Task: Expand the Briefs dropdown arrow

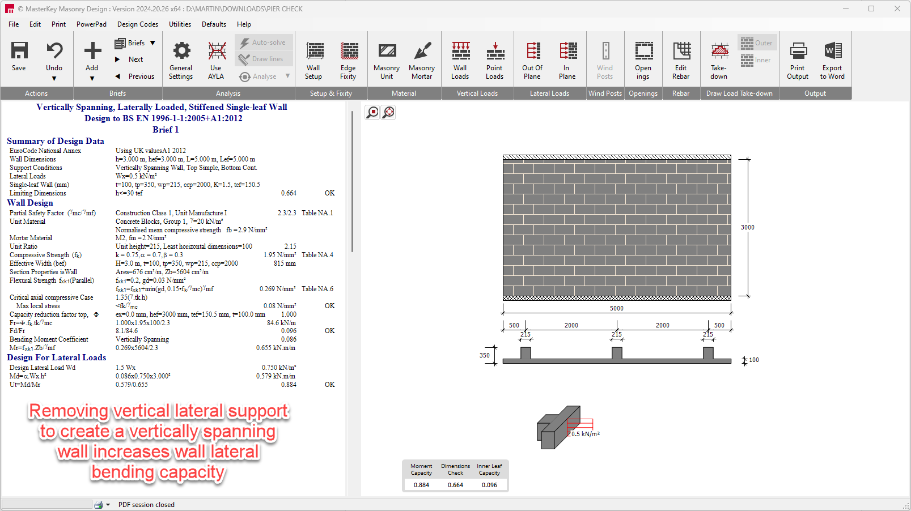Action: (x=153, y=43)
